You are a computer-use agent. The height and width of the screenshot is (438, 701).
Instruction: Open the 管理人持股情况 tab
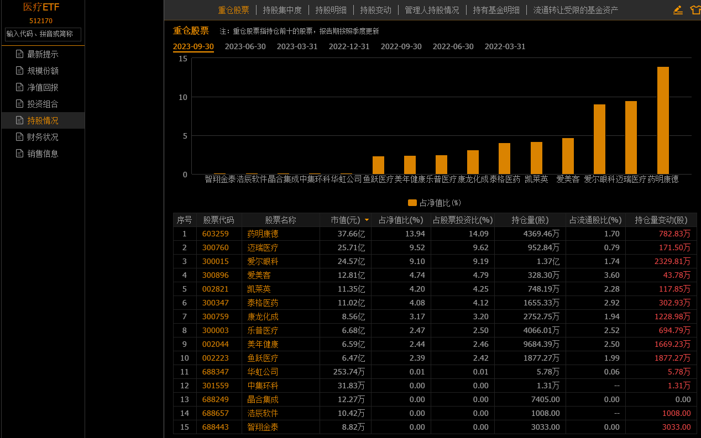432,10
